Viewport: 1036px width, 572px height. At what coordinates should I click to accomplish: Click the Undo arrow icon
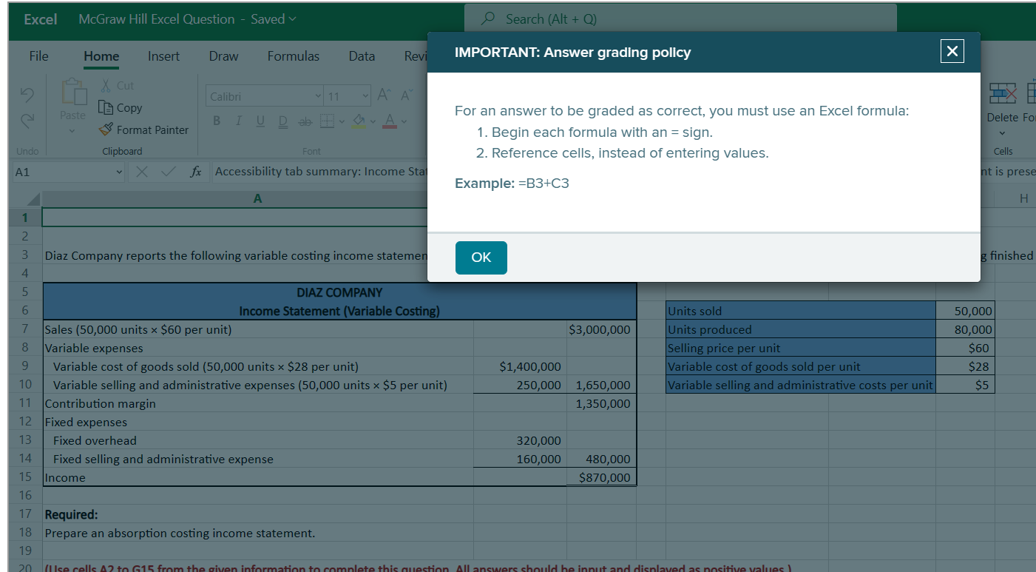(x=27, y=96)
